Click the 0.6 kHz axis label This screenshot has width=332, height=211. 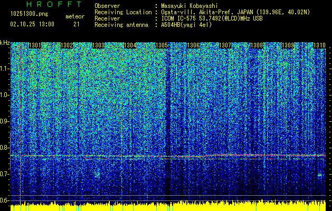click(x=5, y=200)
